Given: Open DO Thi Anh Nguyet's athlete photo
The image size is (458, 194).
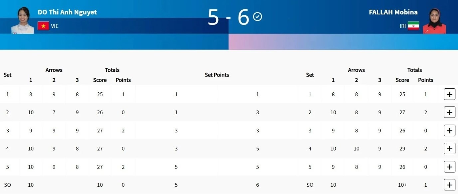Looking at the screenshot, I should click(x=22, y=21).
